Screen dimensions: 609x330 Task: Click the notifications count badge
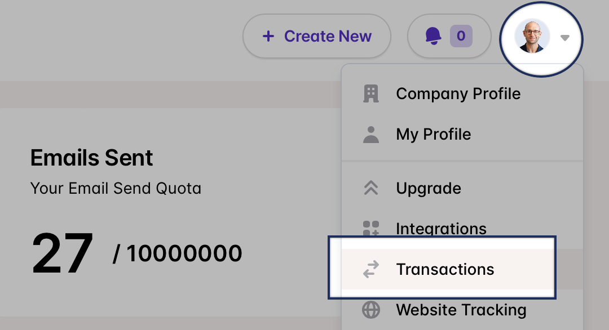click(x=461, y=36)
